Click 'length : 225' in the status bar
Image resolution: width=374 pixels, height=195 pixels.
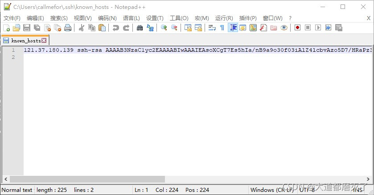(x=52, y=190)
